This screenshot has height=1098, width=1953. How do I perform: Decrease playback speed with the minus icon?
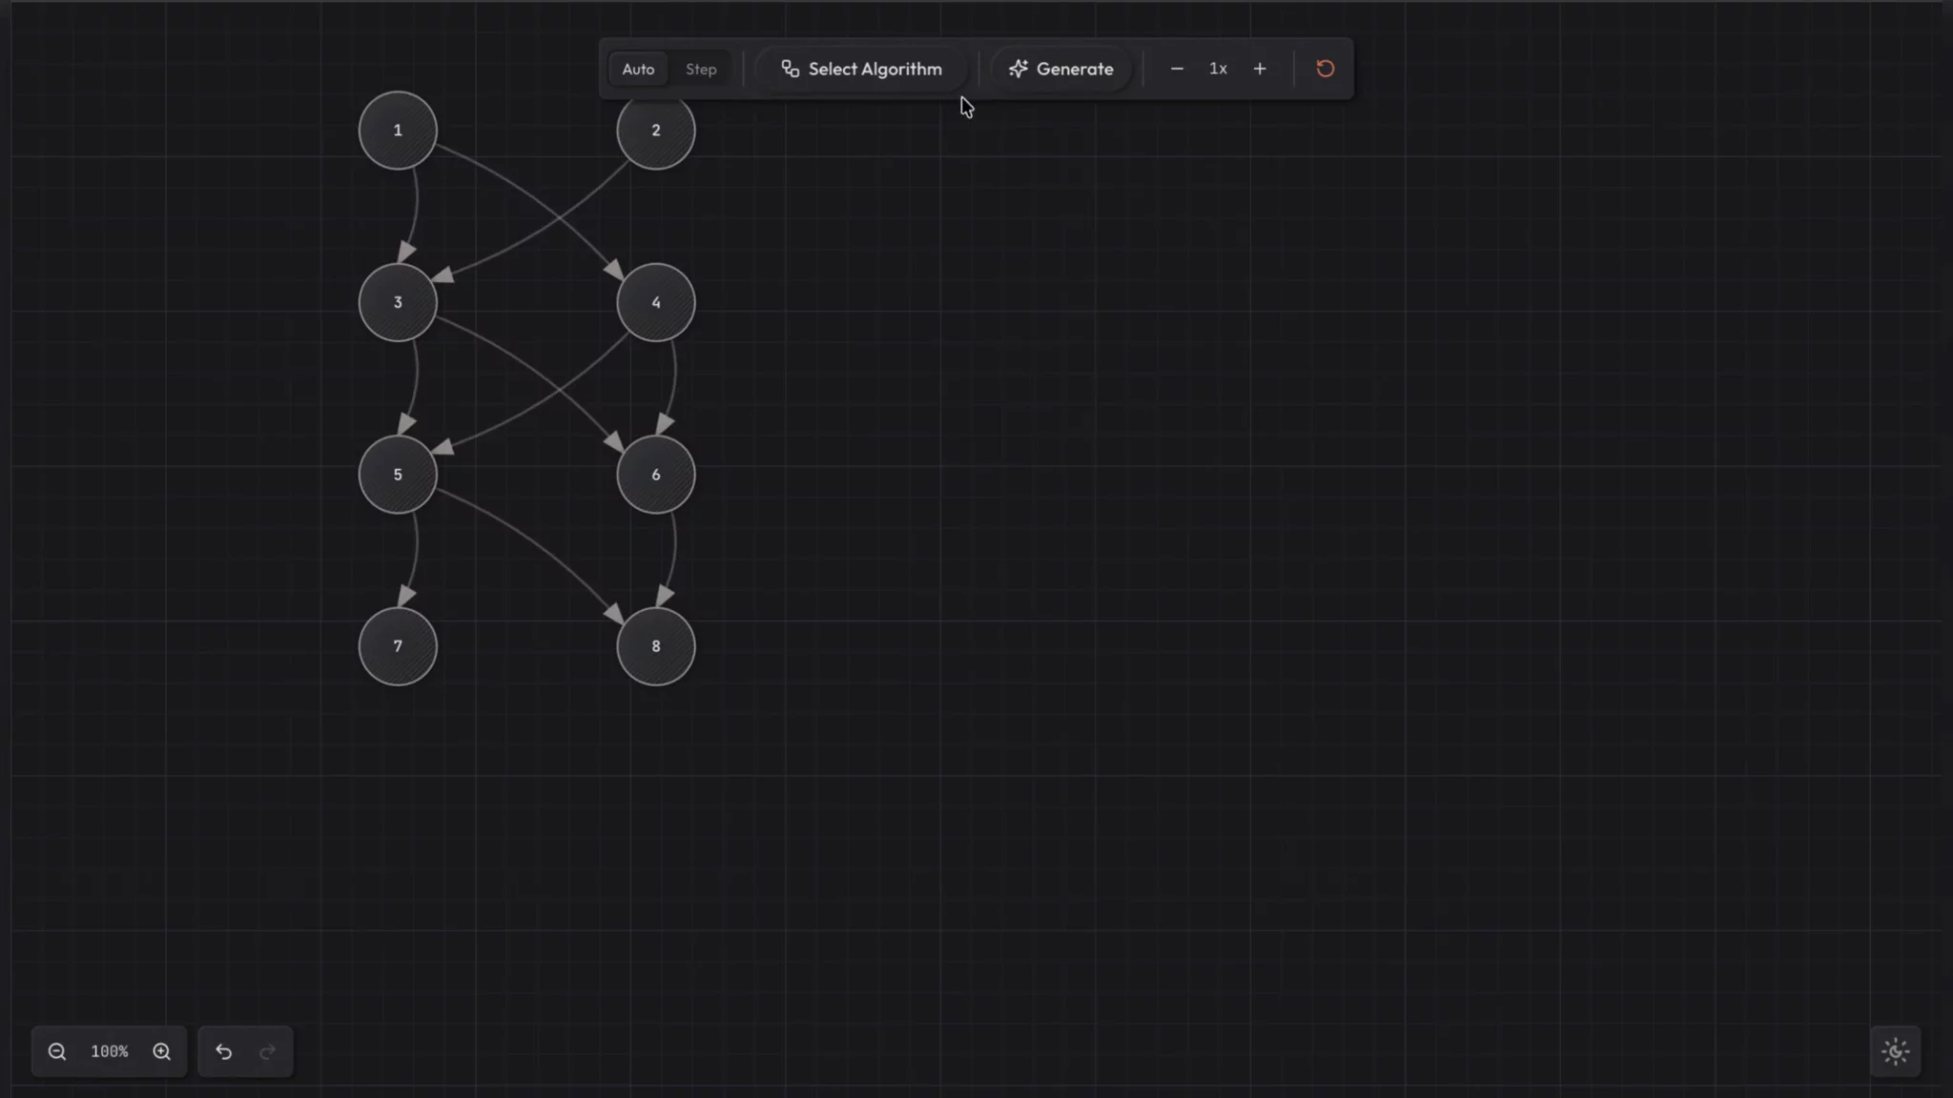1176,69
